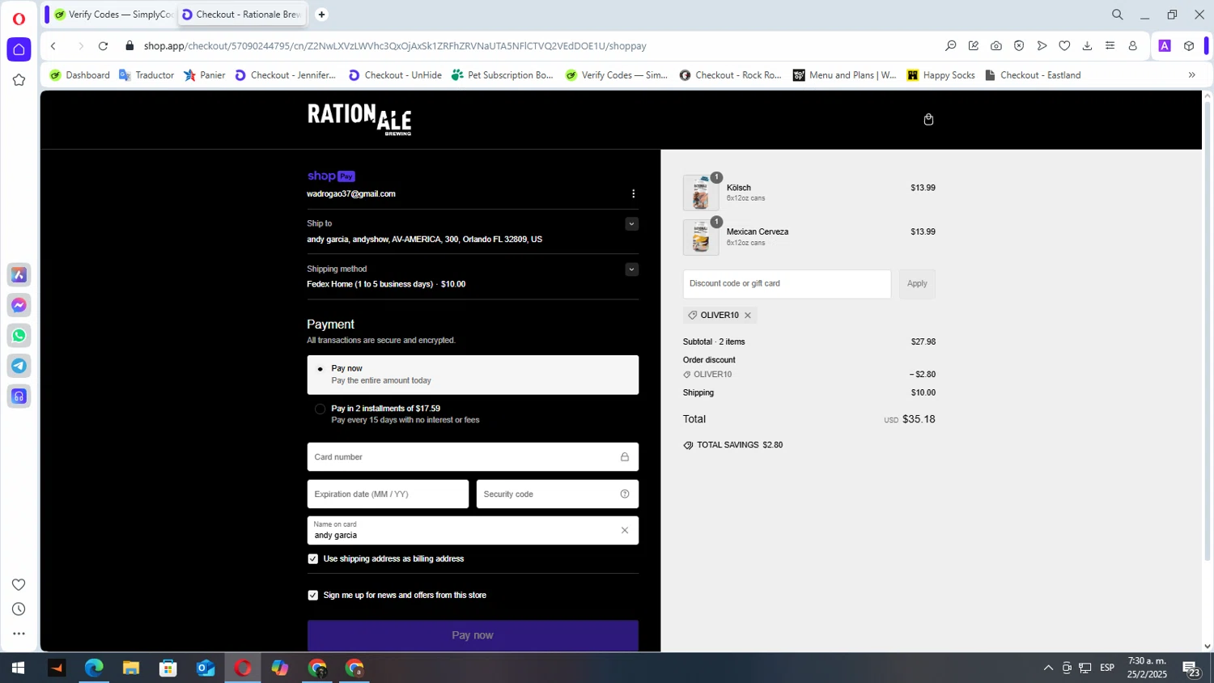Open WhatsApp in Opera sidebar
This screenshot has height=683, width=1214.
point(19,336)
